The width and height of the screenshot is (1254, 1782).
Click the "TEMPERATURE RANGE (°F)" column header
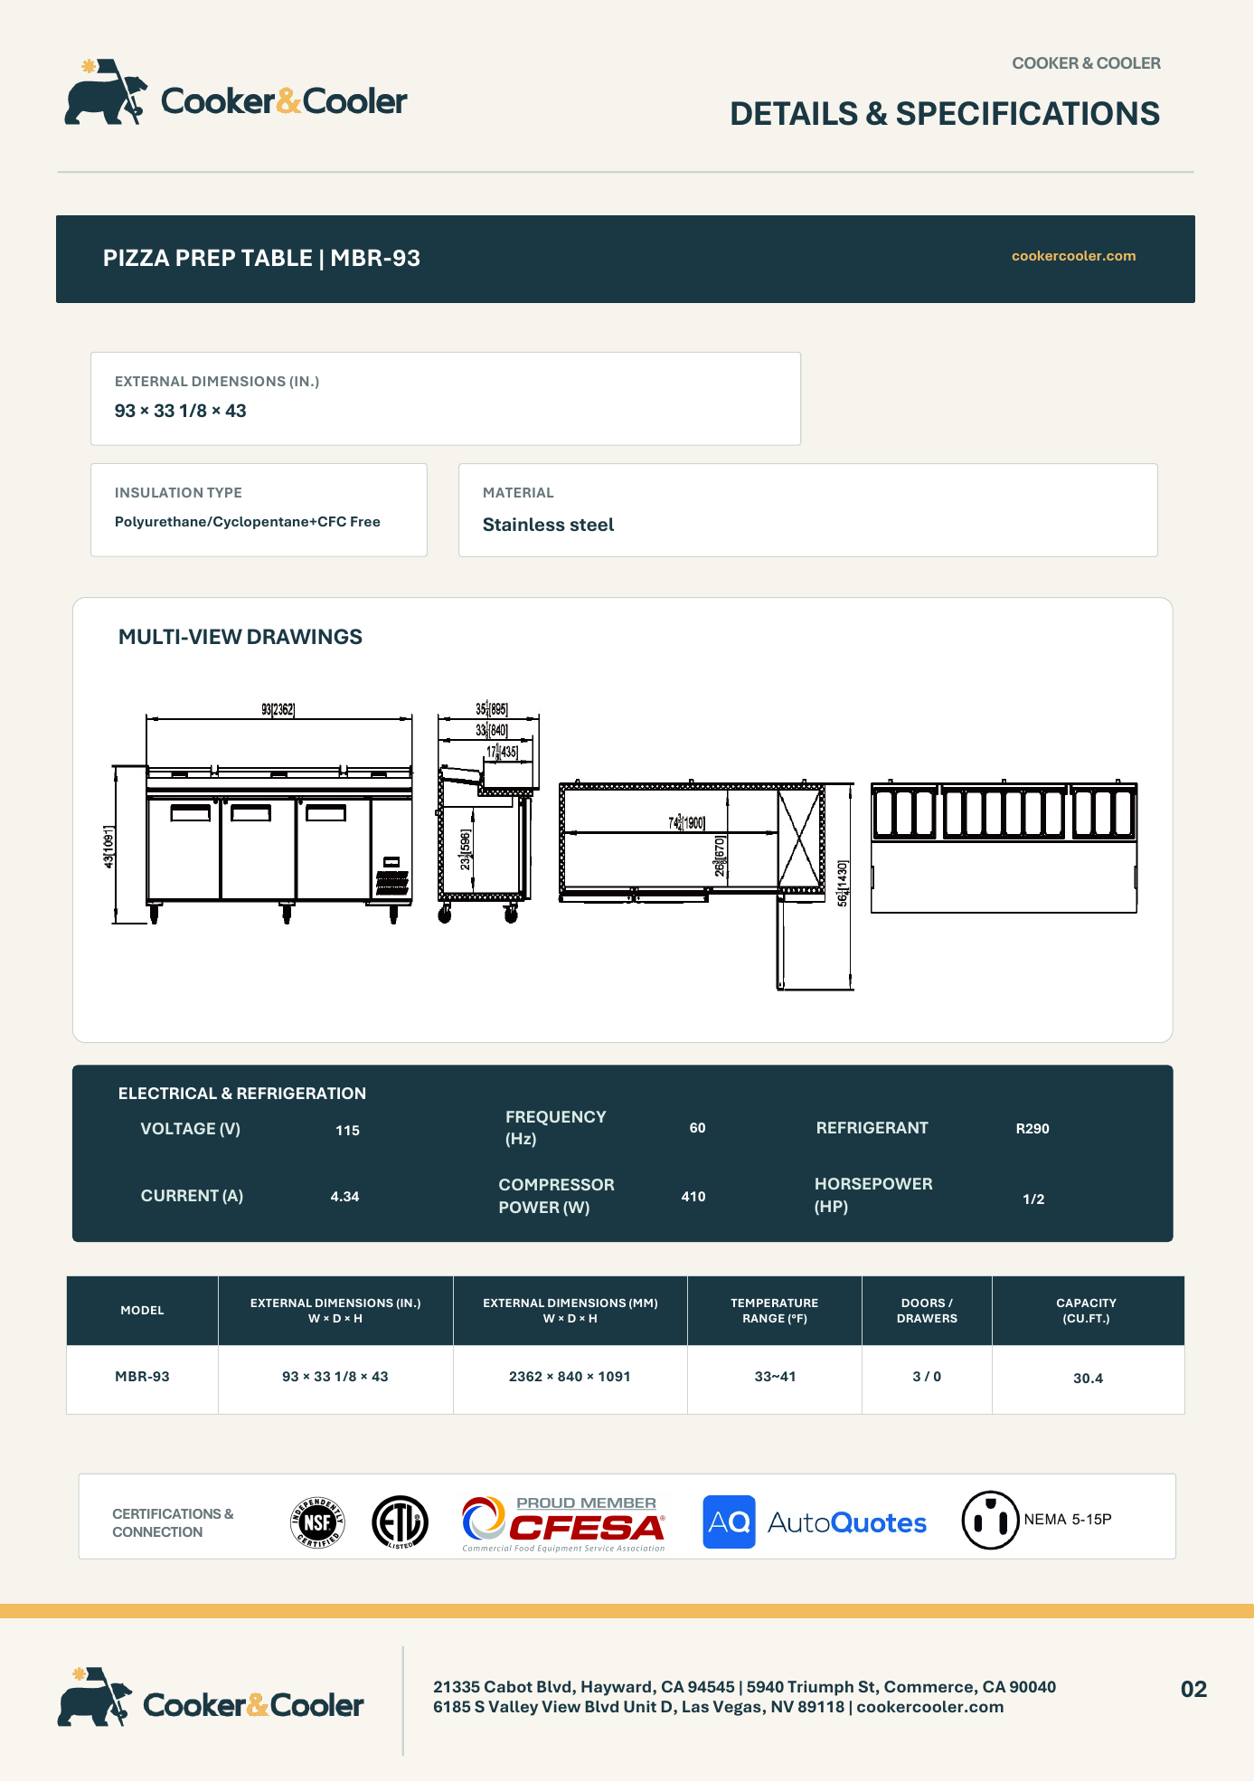click(775, 1311)
